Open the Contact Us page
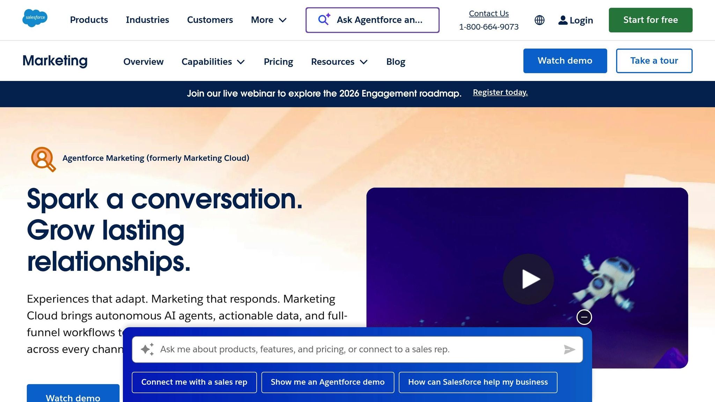This screenshot has width=715, height=402. pyautogui.click(x=488, y=13)
